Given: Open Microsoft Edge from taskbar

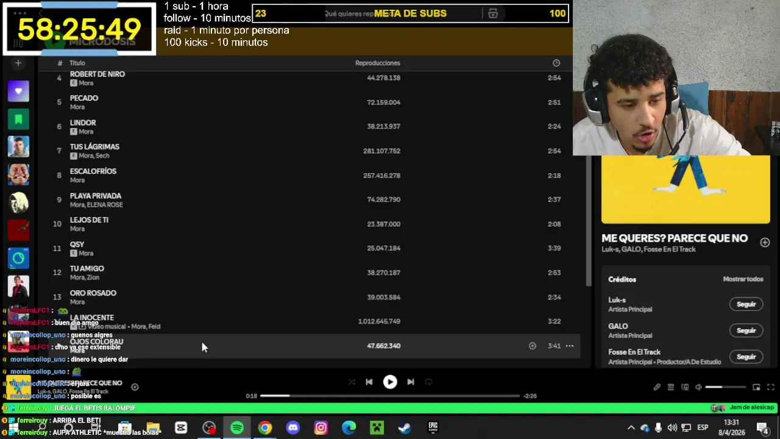Looking at the screenshot, I should (349, 428).
